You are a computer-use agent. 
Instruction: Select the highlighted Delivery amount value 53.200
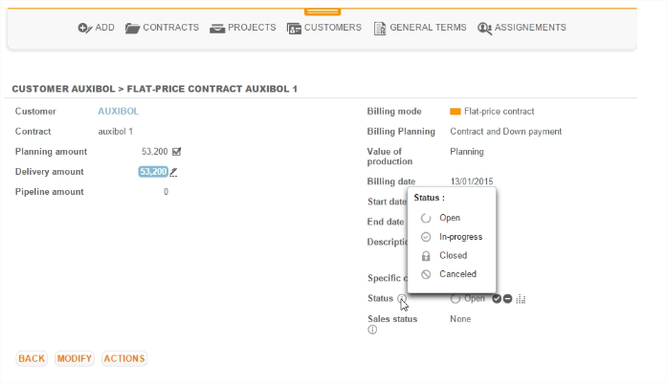point(152,172)
